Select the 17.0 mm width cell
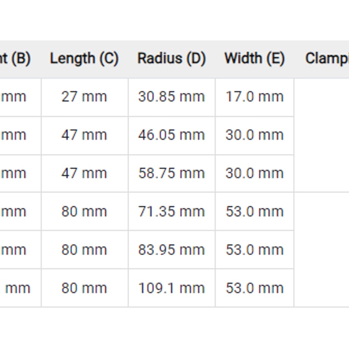349x349 pixels. click(255, 97)
